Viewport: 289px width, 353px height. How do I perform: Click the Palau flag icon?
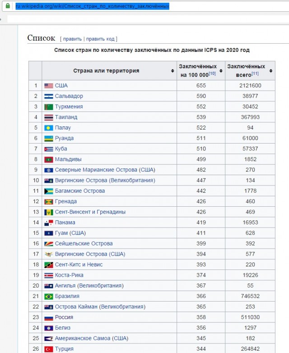[49, 128]
